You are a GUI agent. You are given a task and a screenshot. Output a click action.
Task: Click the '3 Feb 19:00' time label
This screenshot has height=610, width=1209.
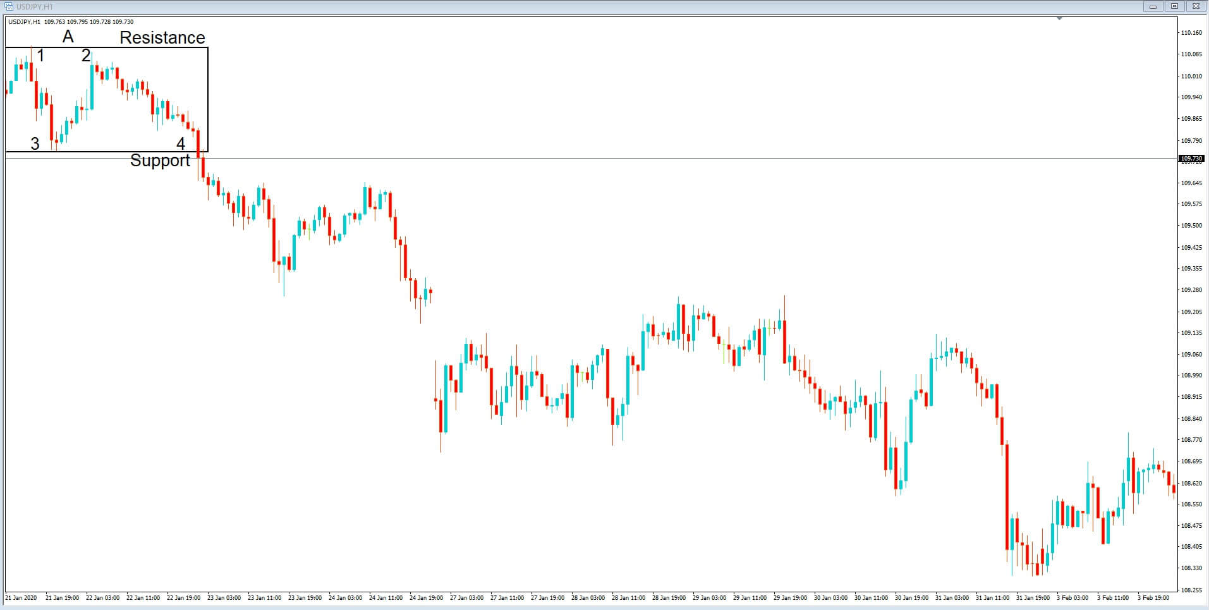(x=1153, y=598)
